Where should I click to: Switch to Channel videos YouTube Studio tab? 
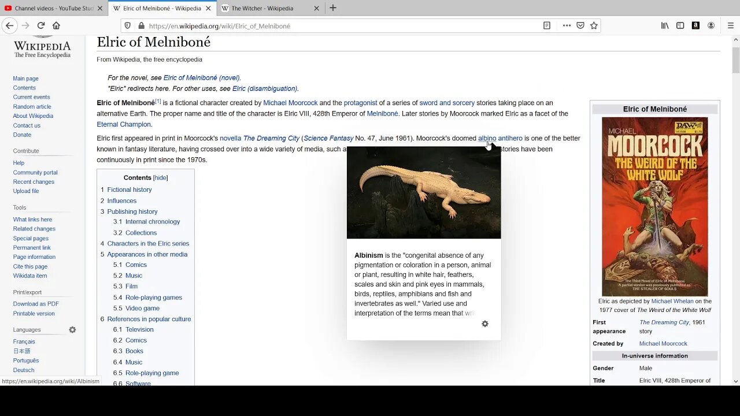(54, 8)
